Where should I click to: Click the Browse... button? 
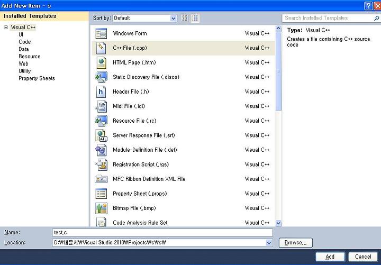point(295,243)
